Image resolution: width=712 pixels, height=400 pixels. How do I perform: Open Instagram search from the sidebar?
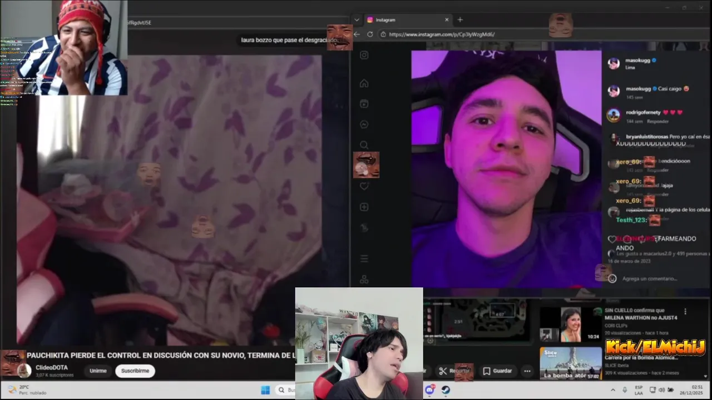364,145
